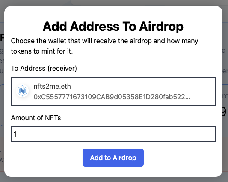This screenshot has width=228, height=182.
Task: Click the nfts2me hexagon avatar icon
Action: click(x=22, y=91)
